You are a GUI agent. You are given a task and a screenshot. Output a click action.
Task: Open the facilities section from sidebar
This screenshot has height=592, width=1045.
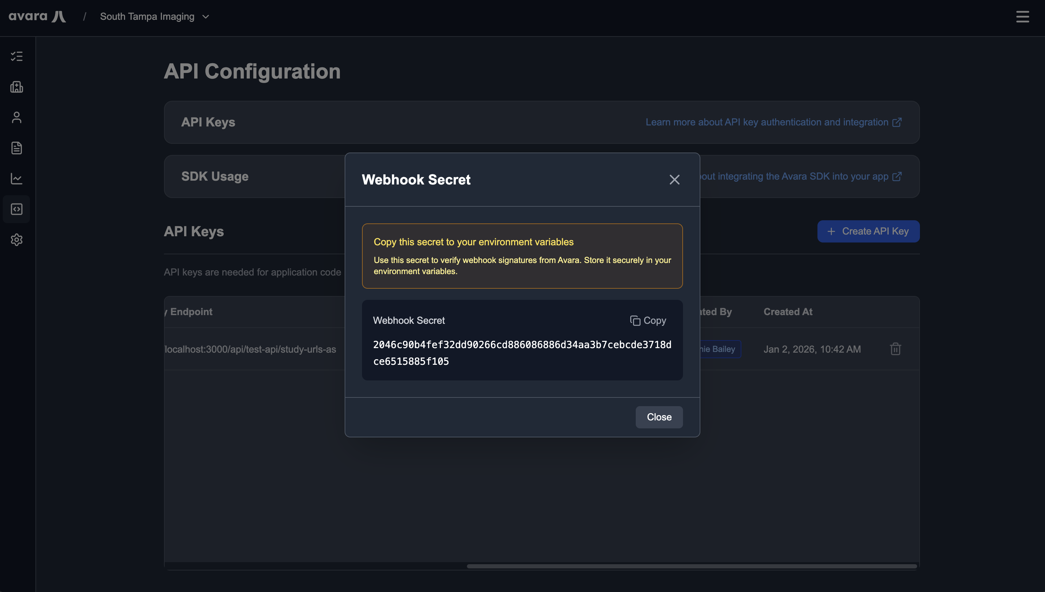click(x=16, y=87)
